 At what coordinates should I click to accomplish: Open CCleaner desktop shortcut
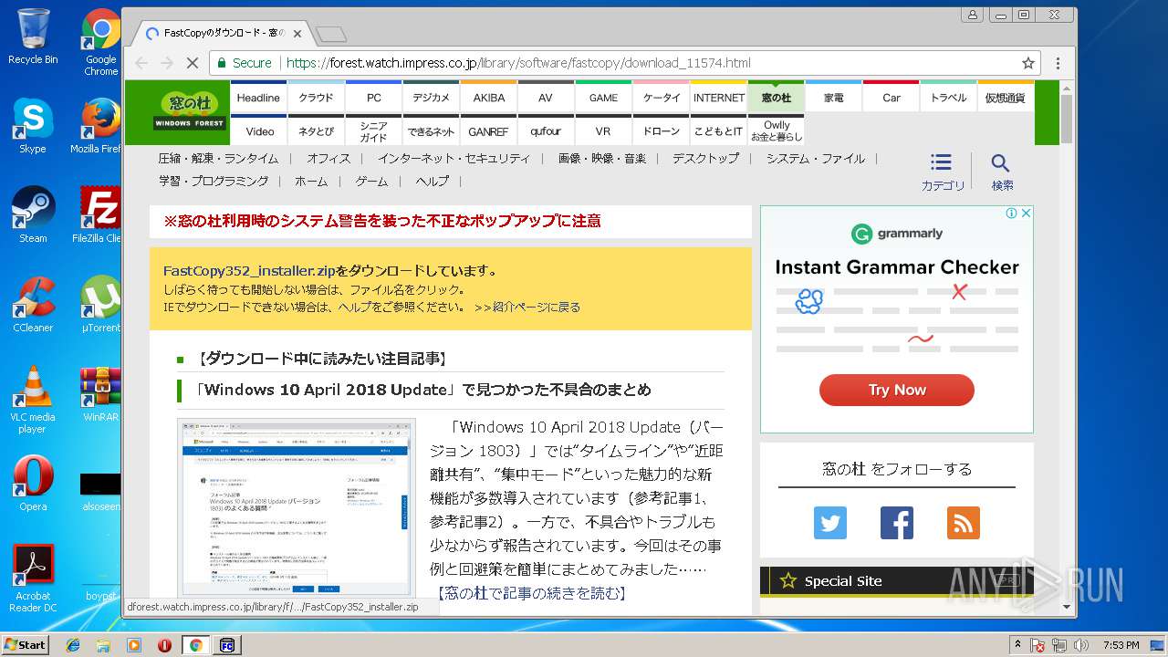33,305
